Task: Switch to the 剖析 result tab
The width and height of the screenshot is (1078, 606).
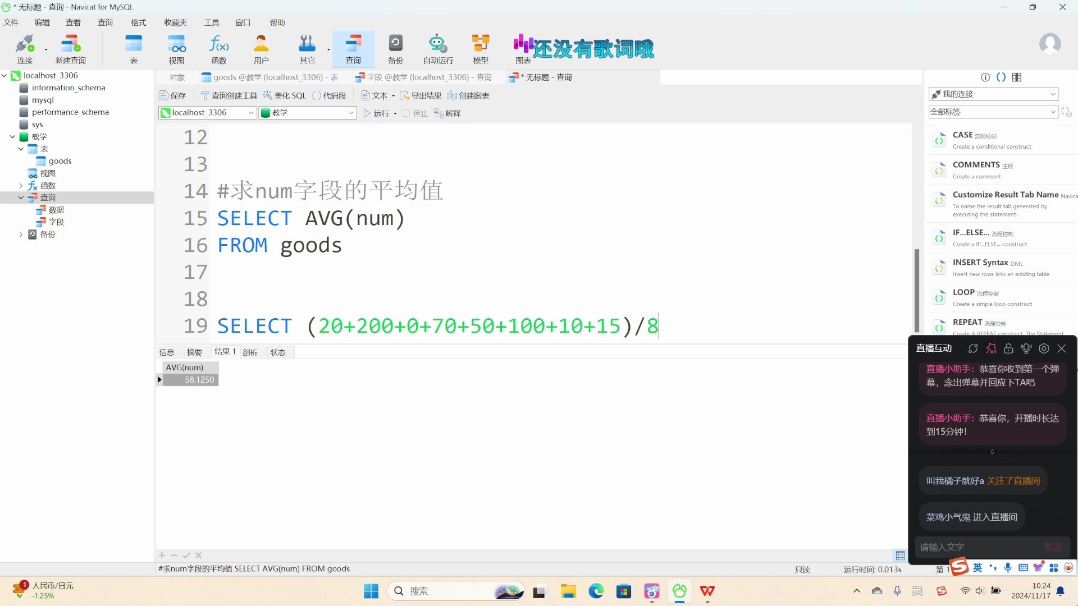Action: [250, 352]
